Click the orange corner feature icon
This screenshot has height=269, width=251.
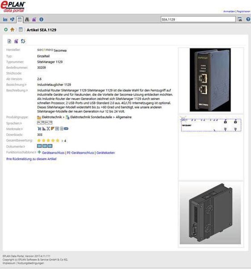pyautogui.click(x=53, y=129)
